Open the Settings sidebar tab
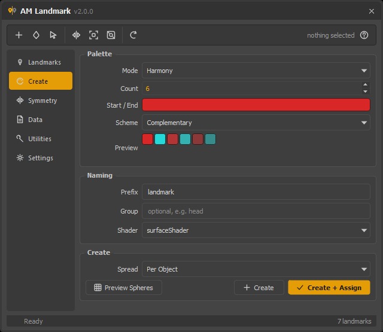This screenshot has height=332, width=383. pyautogui.click(x=41, y=158)
